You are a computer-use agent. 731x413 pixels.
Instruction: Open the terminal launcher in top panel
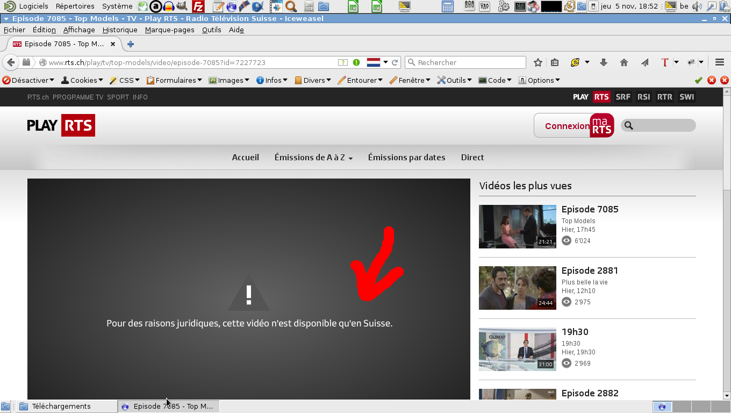pyautogui.click(x=520, y=6)
